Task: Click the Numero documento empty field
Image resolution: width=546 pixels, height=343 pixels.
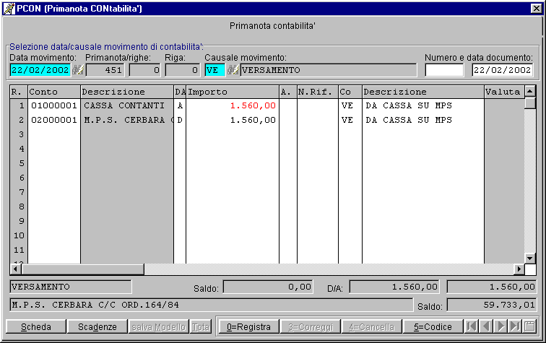Action: tap(444, 70)
